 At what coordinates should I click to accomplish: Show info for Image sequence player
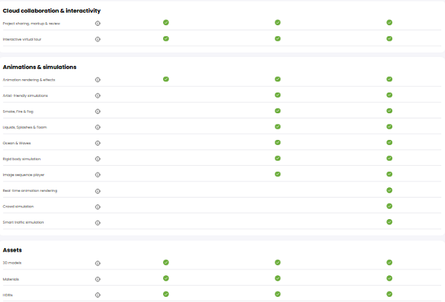pos(98,175)
